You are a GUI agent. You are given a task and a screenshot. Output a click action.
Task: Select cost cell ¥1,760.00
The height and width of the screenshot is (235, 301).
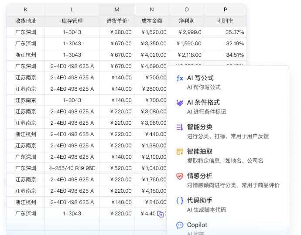150,179
